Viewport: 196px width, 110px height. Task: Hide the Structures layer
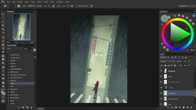click(161, 71)
